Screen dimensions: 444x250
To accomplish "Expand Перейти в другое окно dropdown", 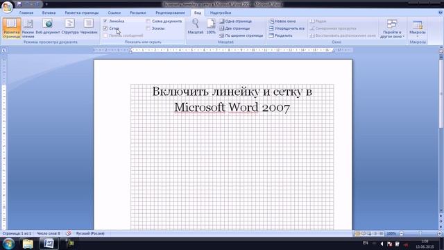I will click(x=392, y=28).
